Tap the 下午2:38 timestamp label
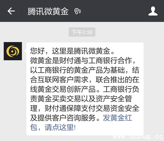Screen dimensions: 164x141 [x=82, y=32]
